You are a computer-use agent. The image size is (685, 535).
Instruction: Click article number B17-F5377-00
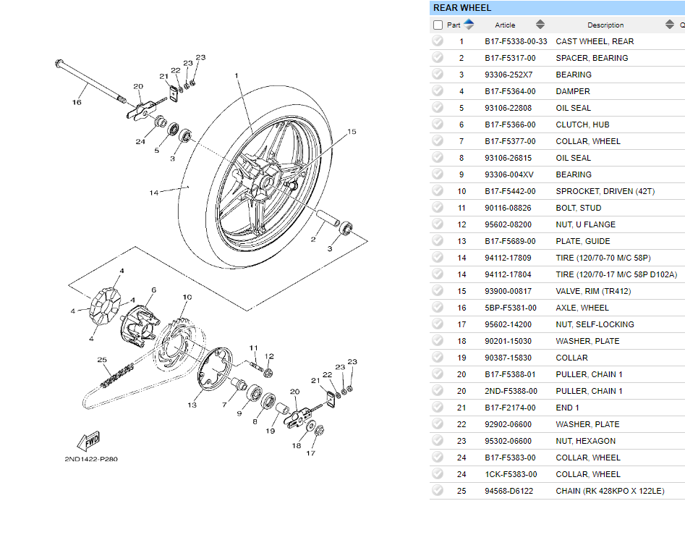coord(510,141)
